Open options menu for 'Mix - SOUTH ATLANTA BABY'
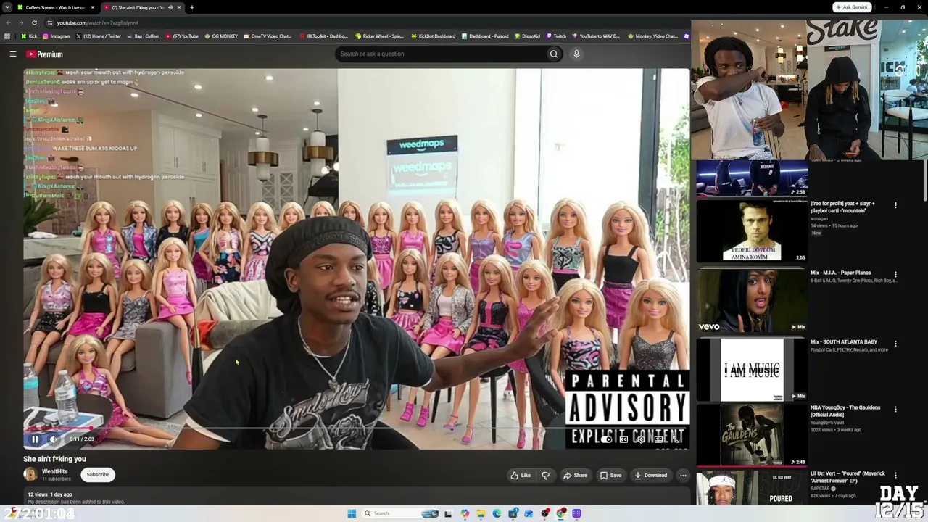 [895, 344]
